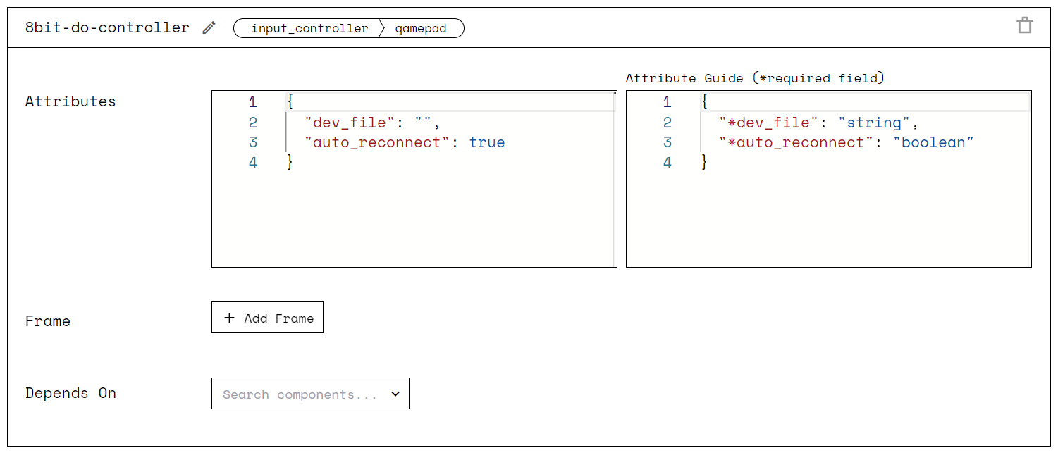Click empty area below Attributes editor code
This screenshot has height=455, width=1058.
coord(414,220)
